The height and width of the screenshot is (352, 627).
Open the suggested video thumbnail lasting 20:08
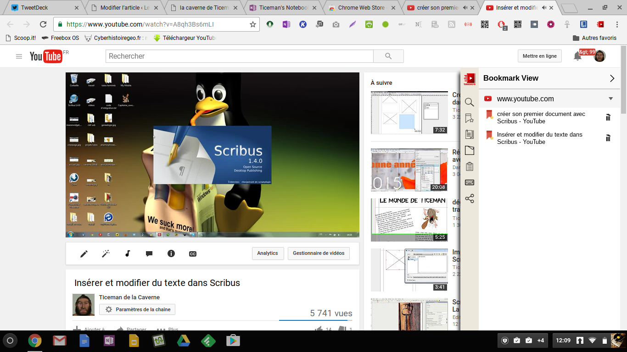409,170
